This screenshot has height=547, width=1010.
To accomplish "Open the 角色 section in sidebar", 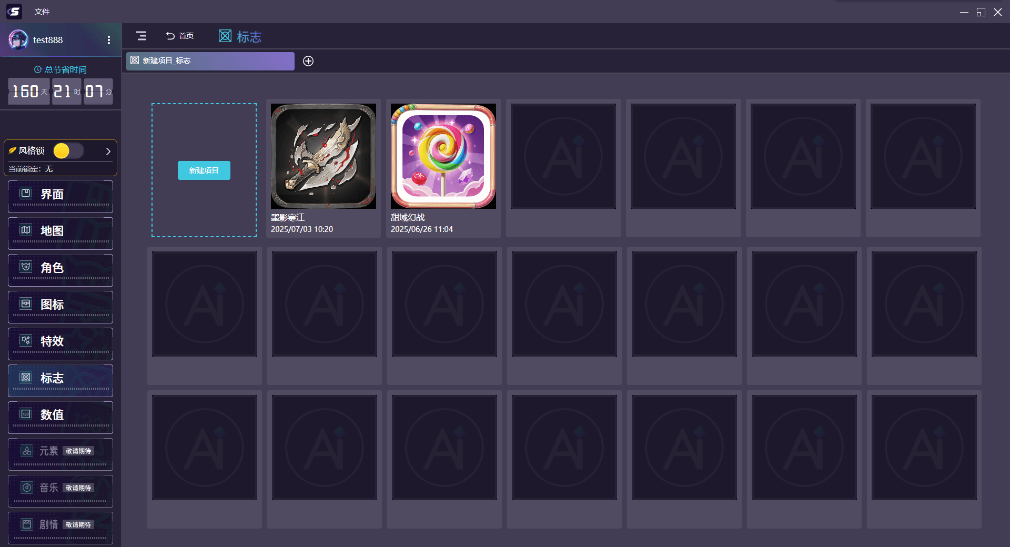I will pyautogui.click(x=60, y=270).
